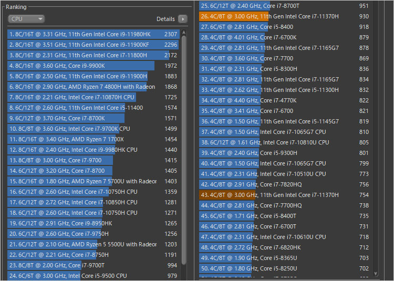Select rank 27 Core i5-8400 row
394x281 pixels.
(x=285, y=27)
